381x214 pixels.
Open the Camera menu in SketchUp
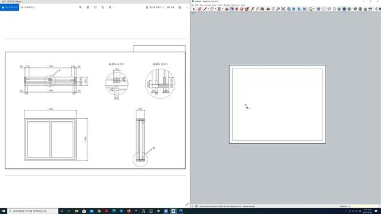(x=208, y=5)
